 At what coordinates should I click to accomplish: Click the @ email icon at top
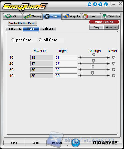(95, 4)
